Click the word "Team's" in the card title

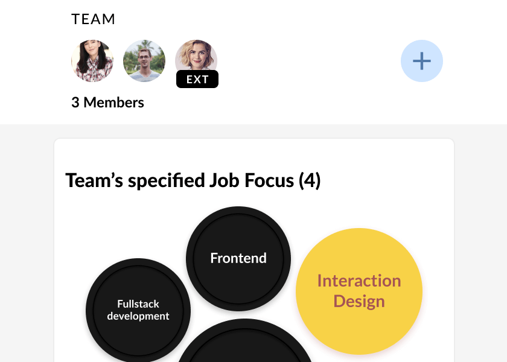point(94,180)
